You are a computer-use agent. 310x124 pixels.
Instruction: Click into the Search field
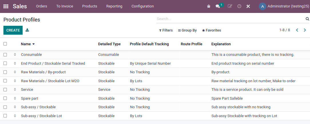tap(229, 19)
